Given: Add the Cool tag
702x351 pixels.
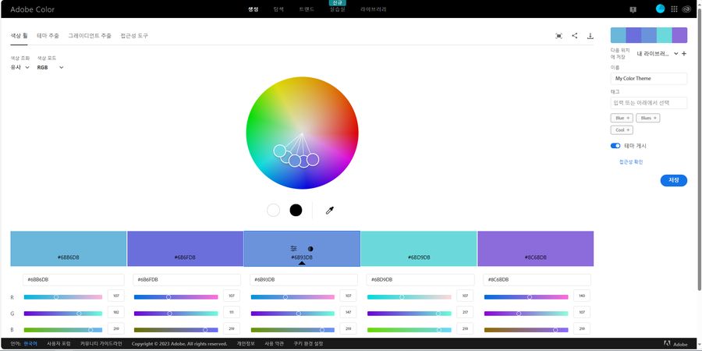Looking at the screenshot, I should click(x=622, y=130).
